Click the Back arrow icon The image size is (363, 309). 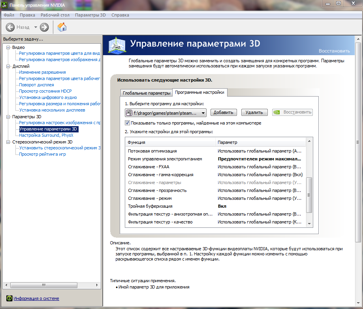pos(10,27)
